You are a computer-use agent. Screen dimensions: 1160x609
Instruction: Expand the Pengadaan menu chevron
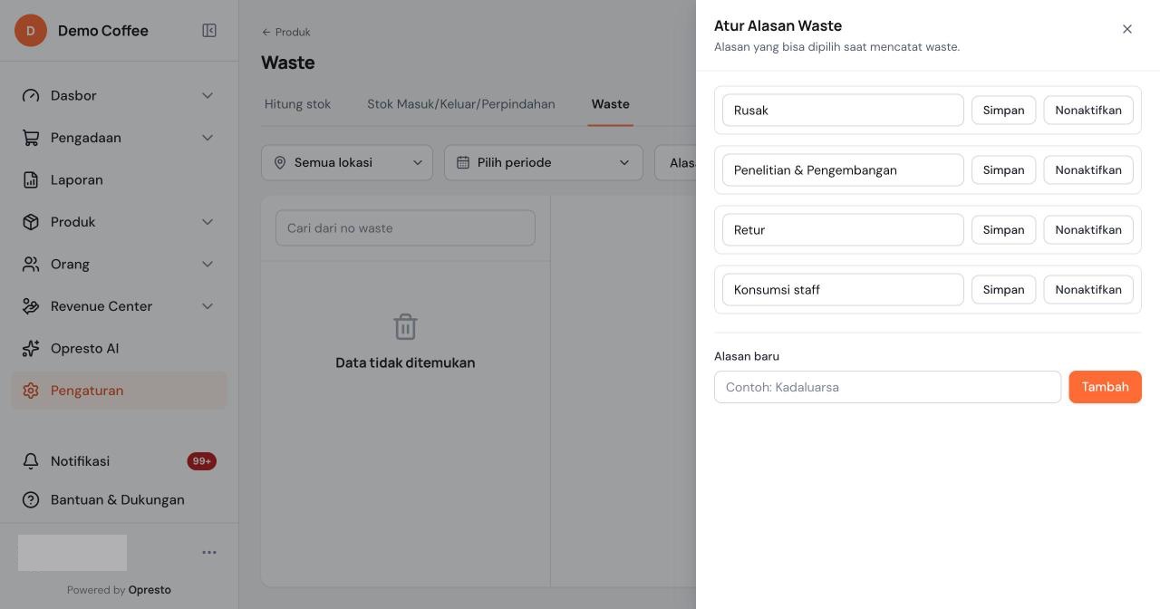point(208,138)
